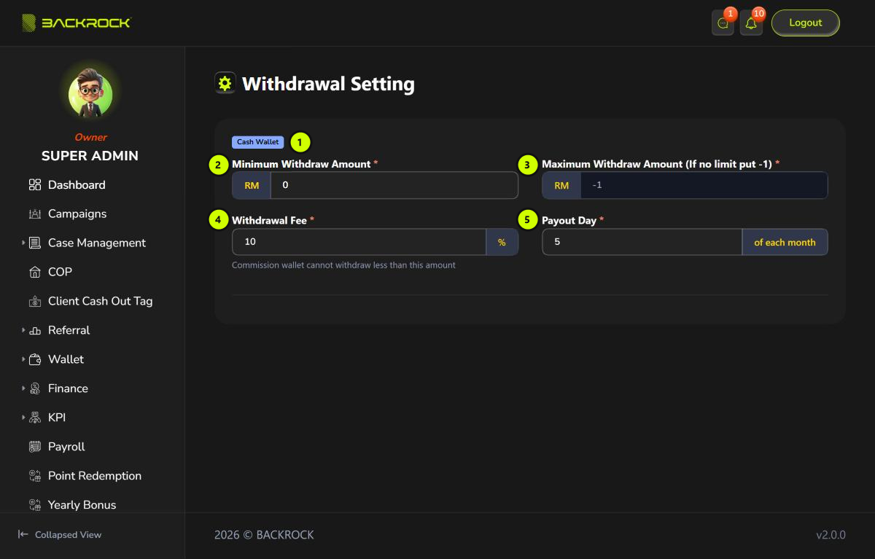
Task: Click the 'v2.0.0' version text
Action: click(831, 535)
